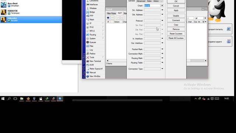Open VirtualBox from taskbar
This screenshot has height=133, width=236.
pos(34,99)
